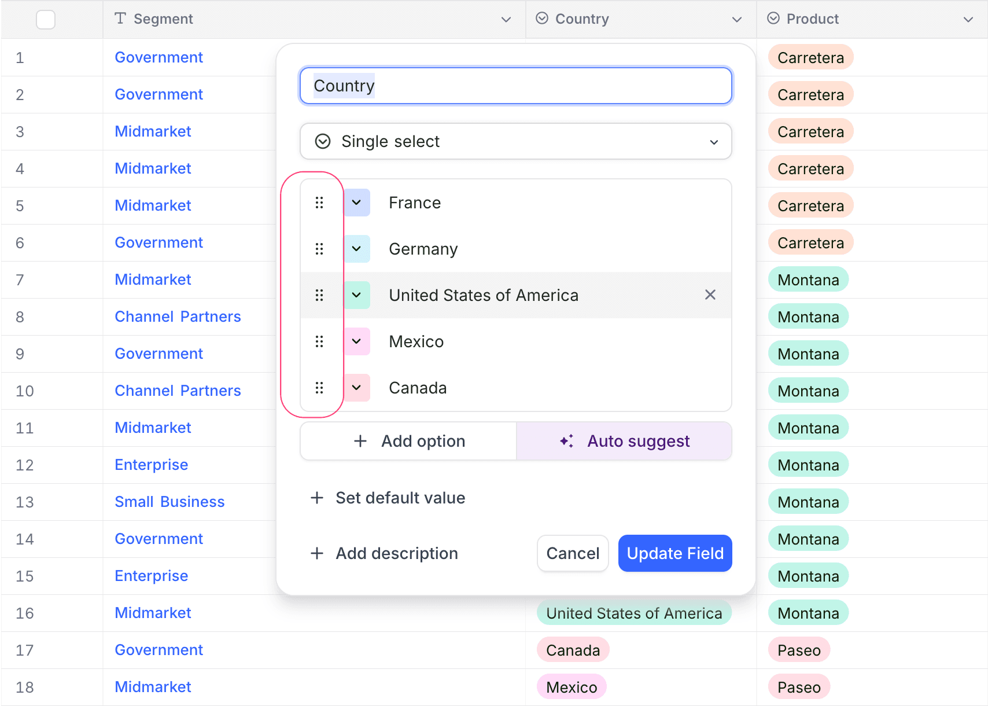
Task: Remove the United States of America option
Action: pos(710,295)
